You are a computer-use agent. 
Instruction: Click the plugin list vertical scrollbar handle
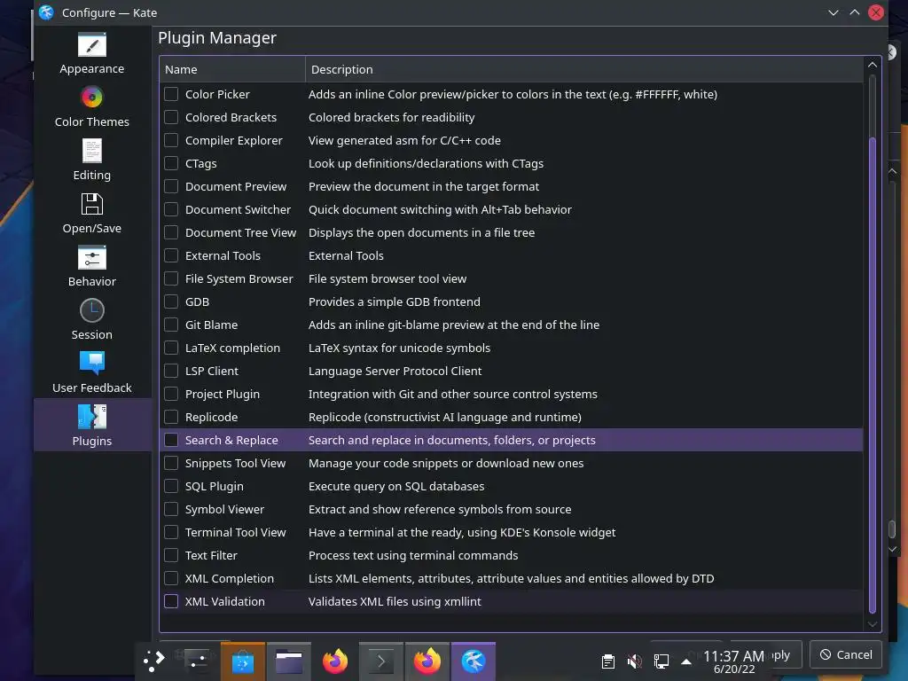(873, 375)
